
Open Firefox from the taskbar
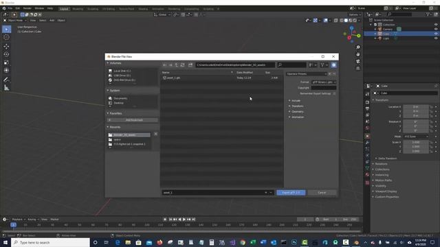(159, 242)
